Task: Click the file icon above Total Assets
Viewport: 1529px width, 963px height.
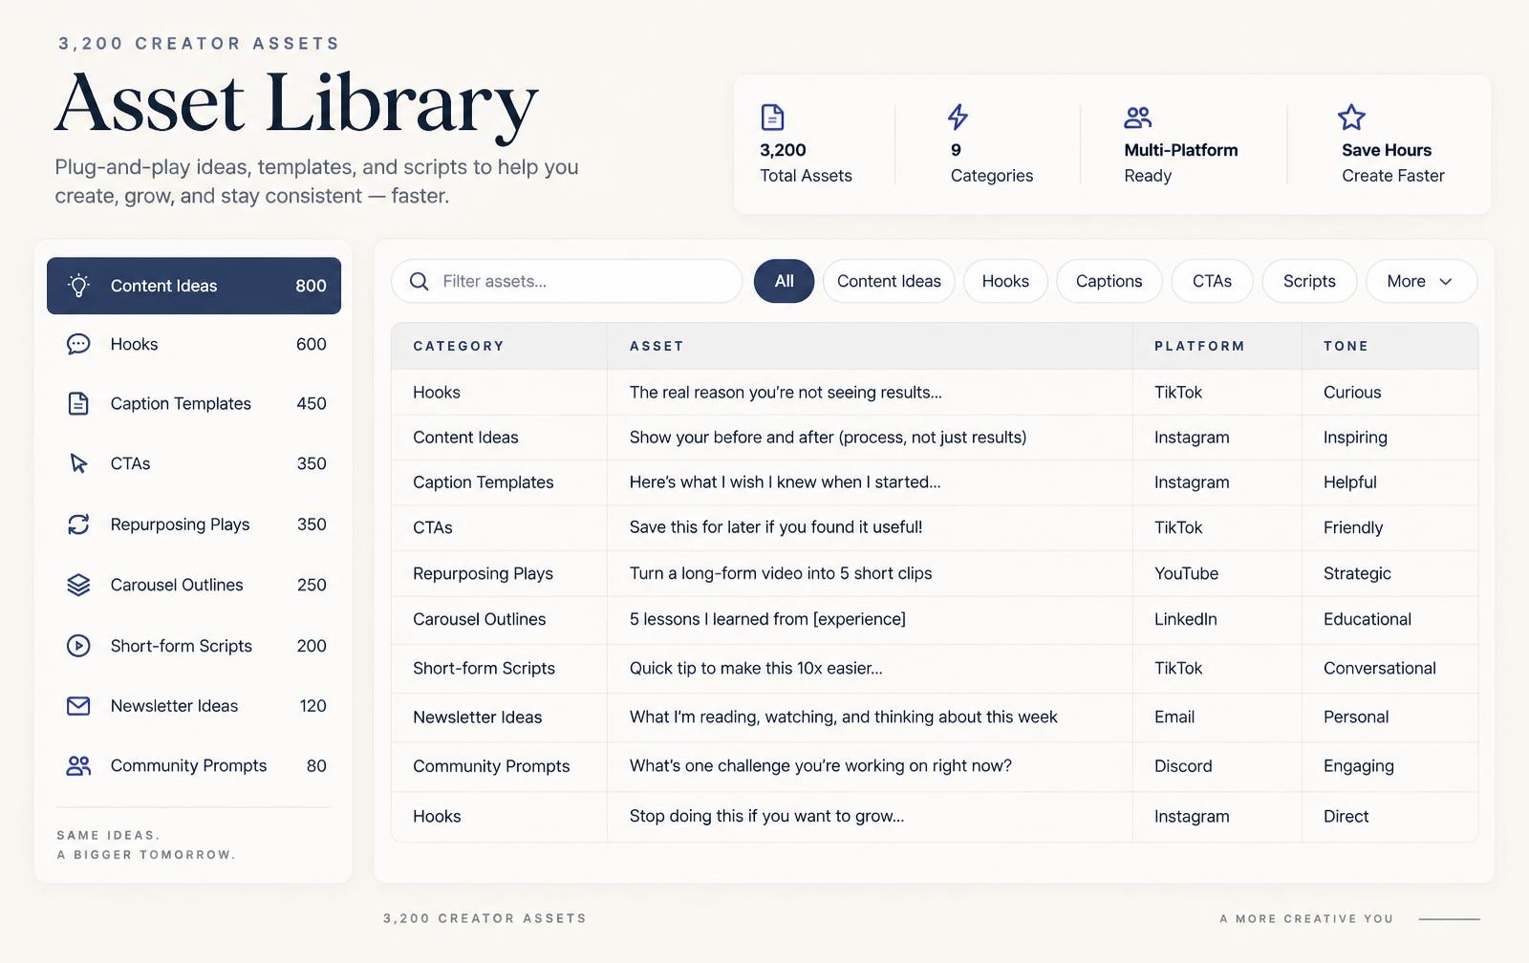Action: [772, 118]
